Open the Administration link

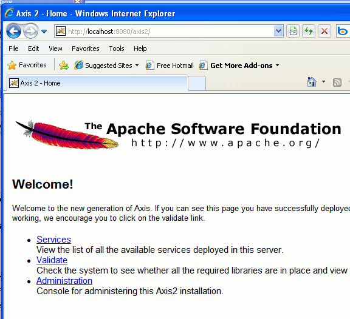point(64,281)
